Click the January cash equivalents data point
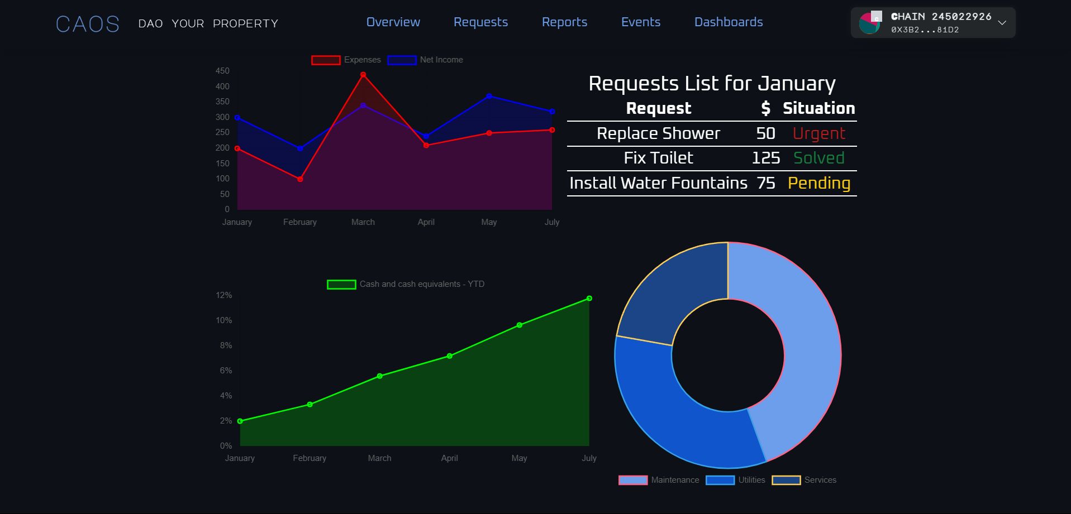1071x514 pixels. point(240,421)
